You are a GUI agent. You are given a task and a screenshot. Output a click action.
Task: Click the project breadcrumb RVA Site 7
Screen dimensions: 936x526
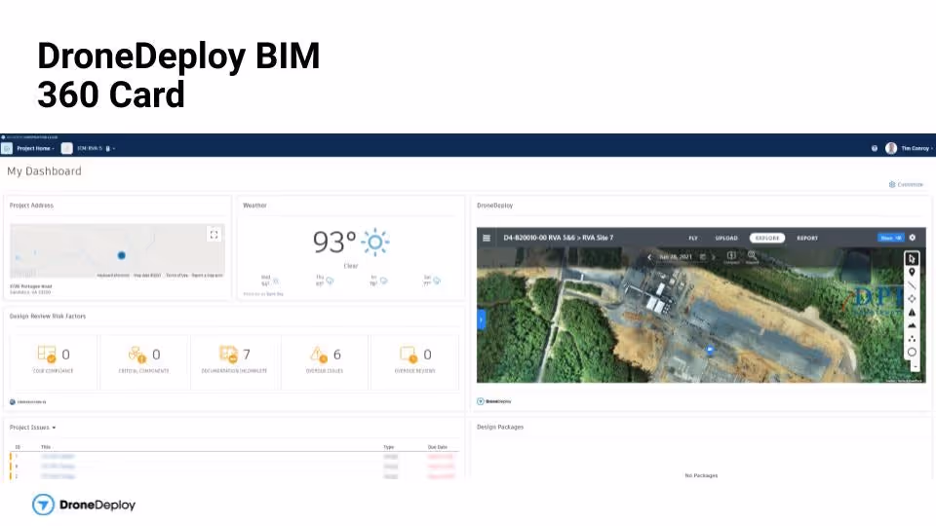[598, 238]
